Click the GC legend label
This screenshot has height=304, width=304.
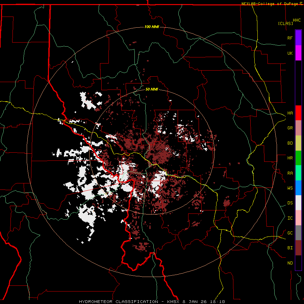[x=290, y=233]
